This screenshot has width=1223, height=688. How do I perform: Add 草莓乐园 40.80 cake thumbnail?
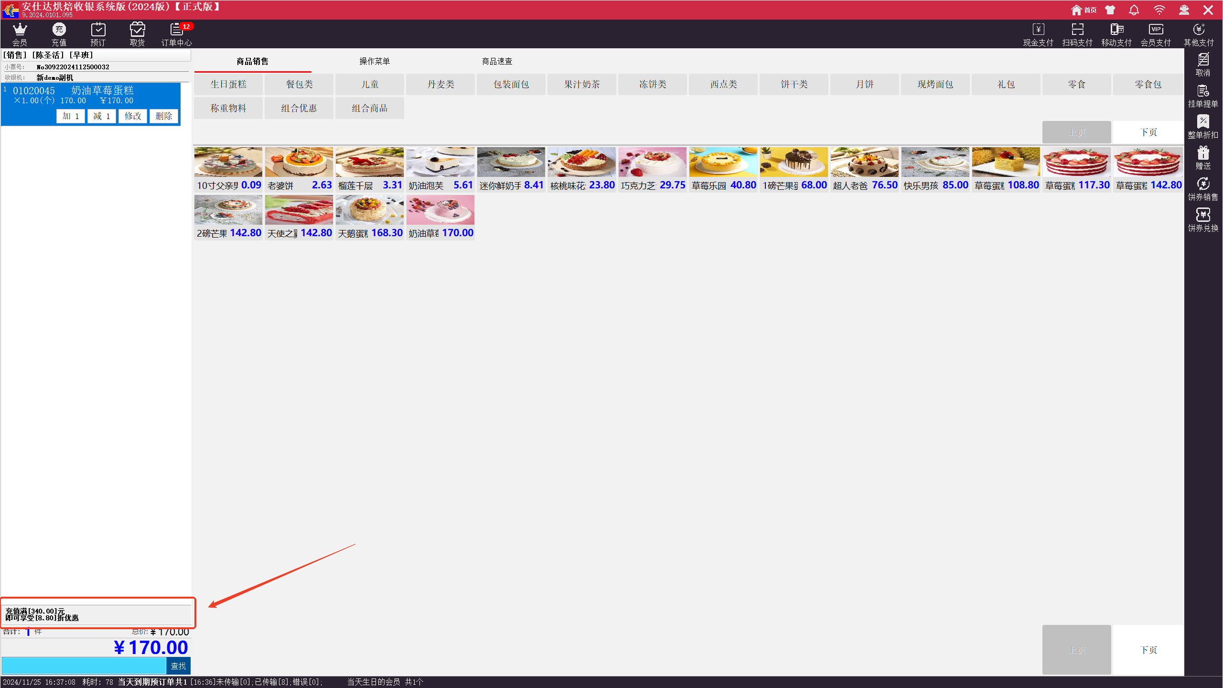pyautogui.click(x=723, y=163)
